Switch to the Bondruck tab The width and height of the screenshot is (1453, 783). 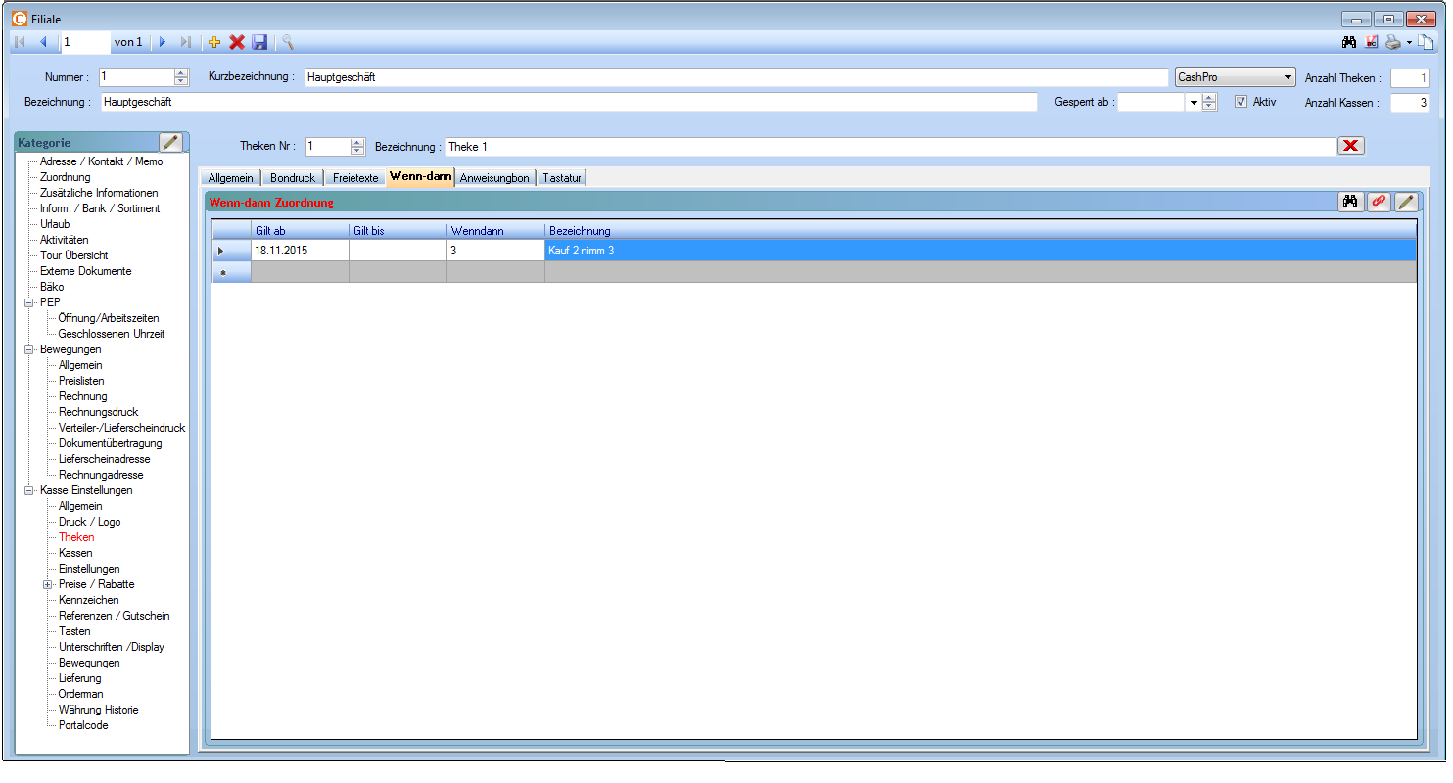click(x=292, y=177)
